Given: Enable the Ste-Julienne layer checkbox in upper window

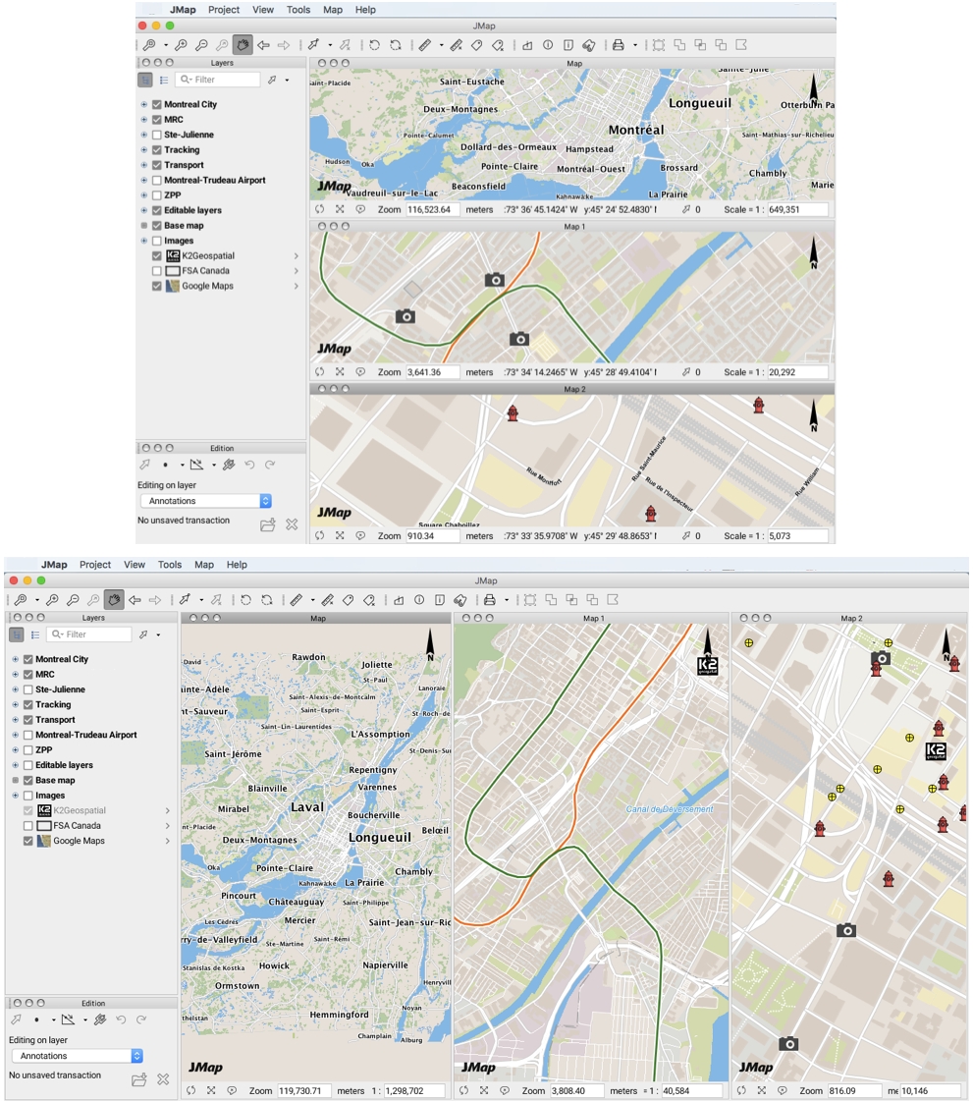Looking at the screenshot, I should [x=157, y=135].
